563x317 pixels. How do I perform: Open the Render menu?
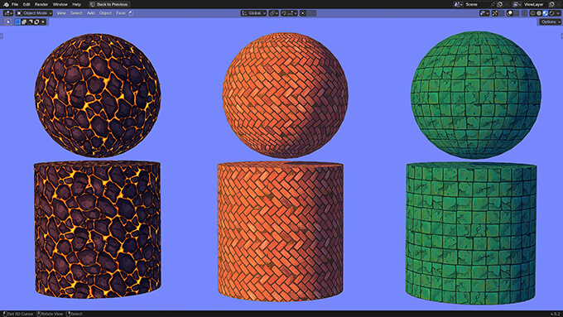[x=41, y=4]
